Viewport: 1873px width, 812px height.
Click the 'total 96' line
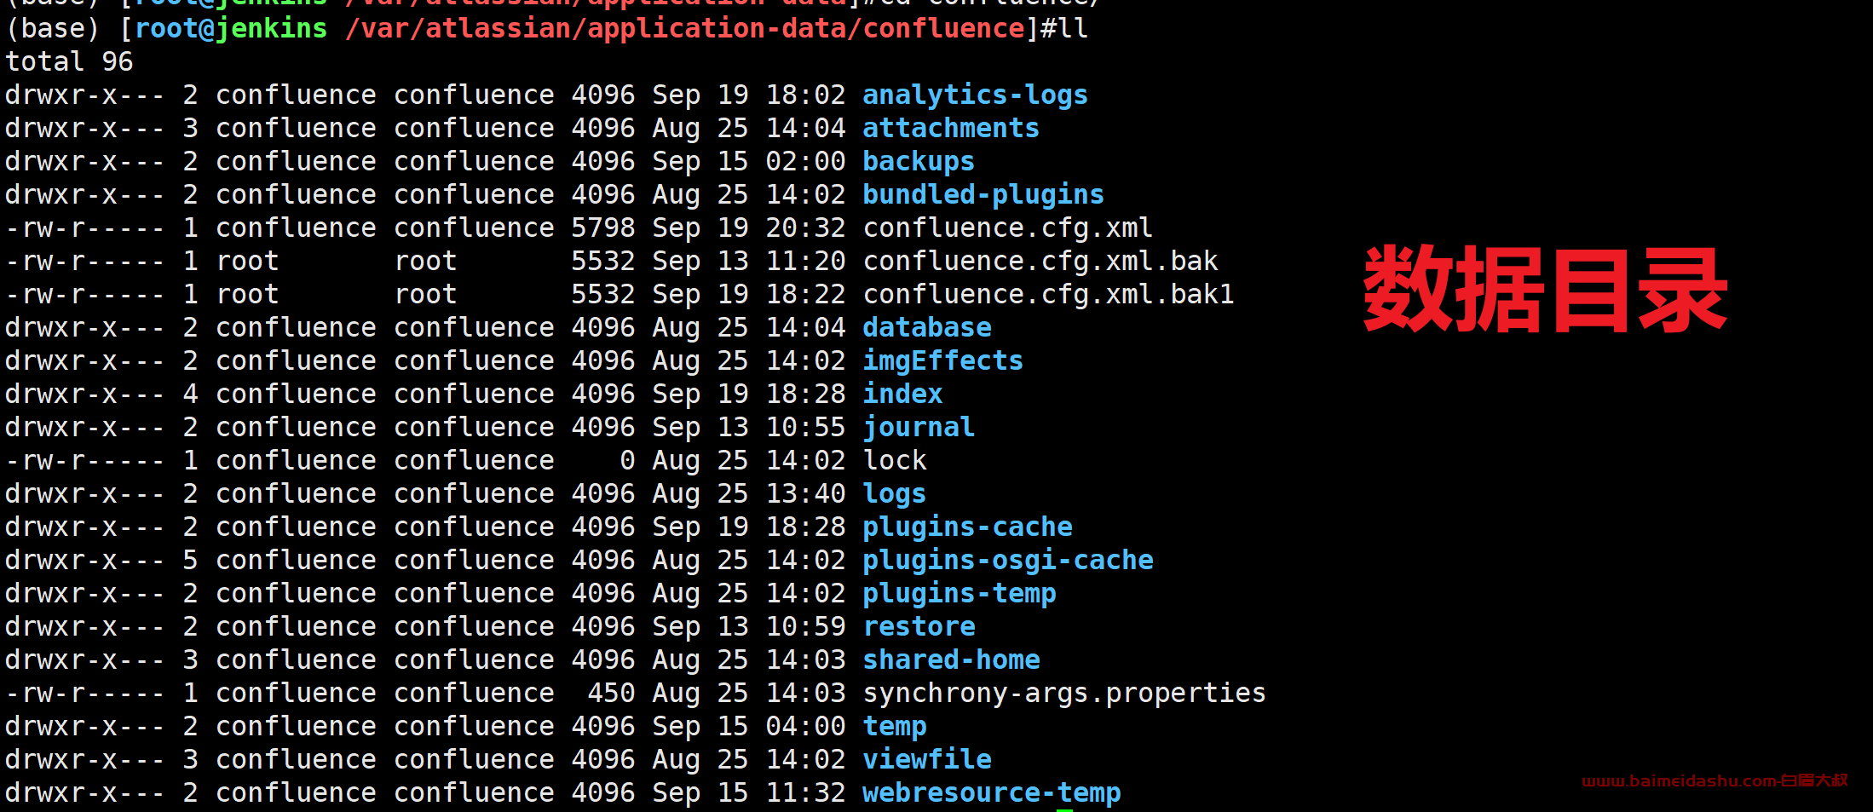pos(69,62)
